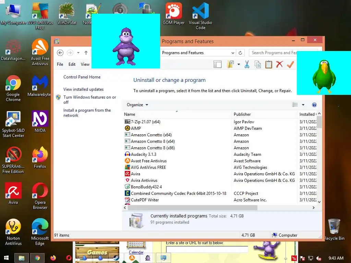The image size is (351, 263).
Task: Click Install a program from the network
Action: pos(87,113)
